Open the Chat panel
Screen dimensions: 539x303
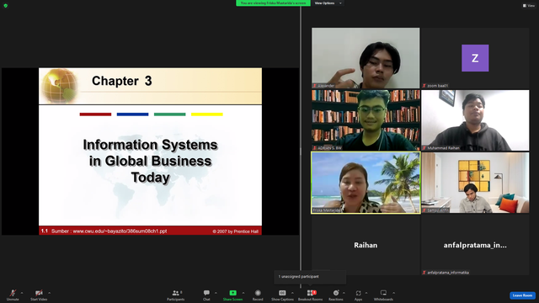(x=206, y=295)
